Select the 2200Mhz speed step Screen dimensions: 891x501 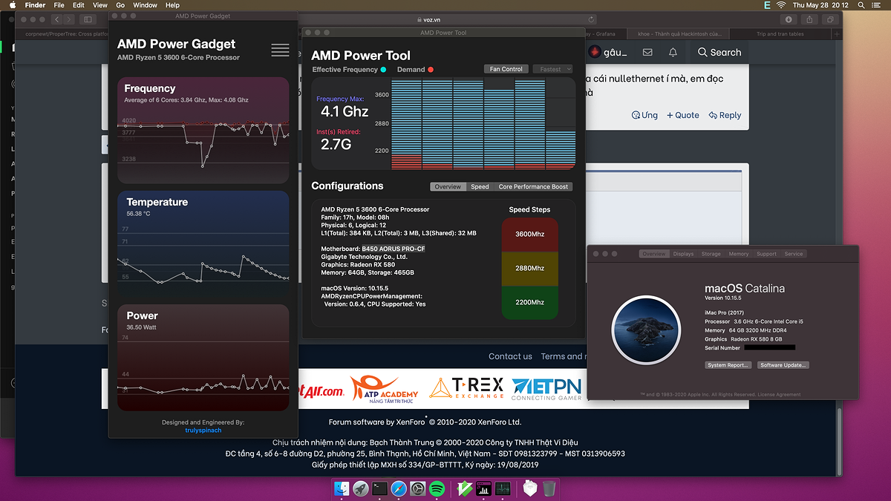coord(529,302)
